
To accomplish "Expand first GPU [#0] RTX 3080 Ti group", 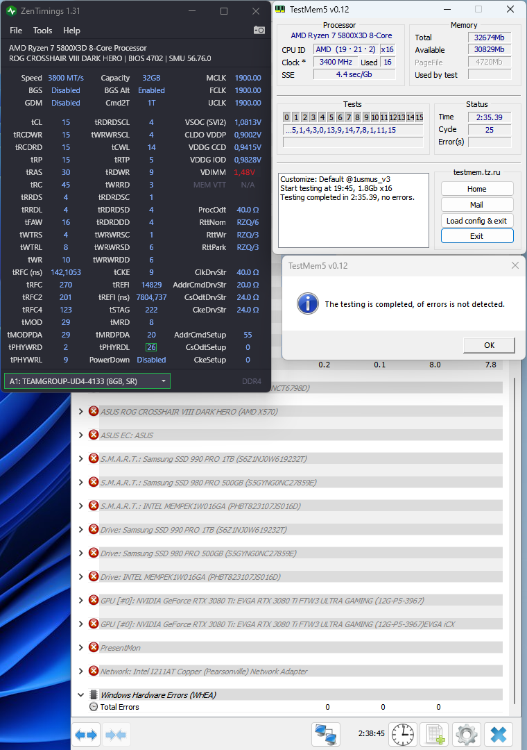I will 80,600.
